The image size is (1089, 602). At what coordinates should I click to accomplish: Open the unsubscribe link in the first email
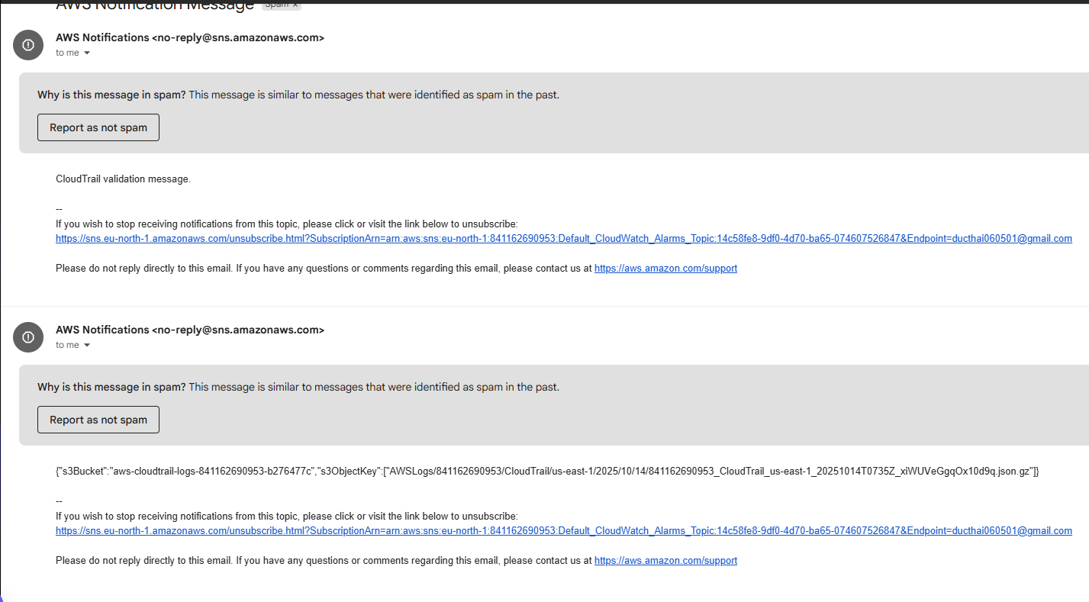[563, 239]
